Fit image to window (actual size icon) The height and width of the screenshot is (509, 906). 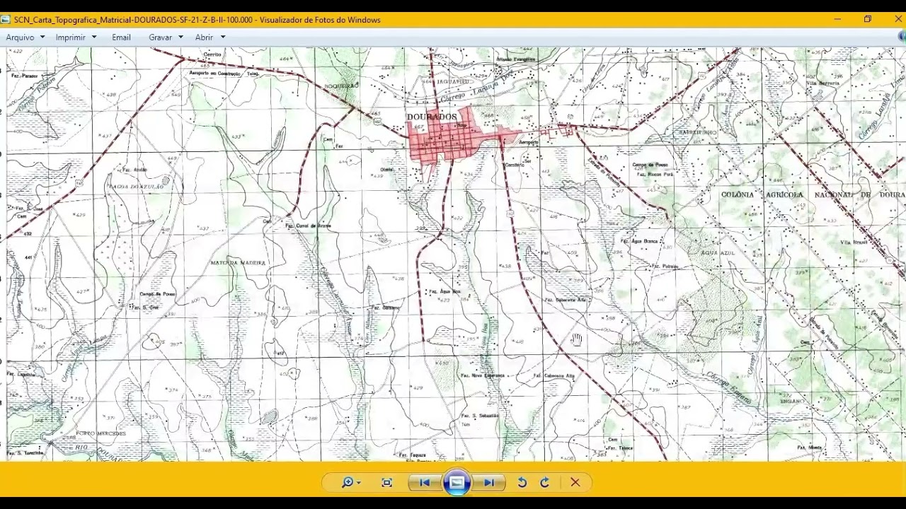click(386, 483)
